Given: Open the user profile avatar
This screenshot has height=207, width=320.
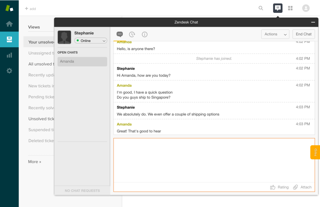Looking at the screenshot, I should pyautogui.click(x=306, y=8).
